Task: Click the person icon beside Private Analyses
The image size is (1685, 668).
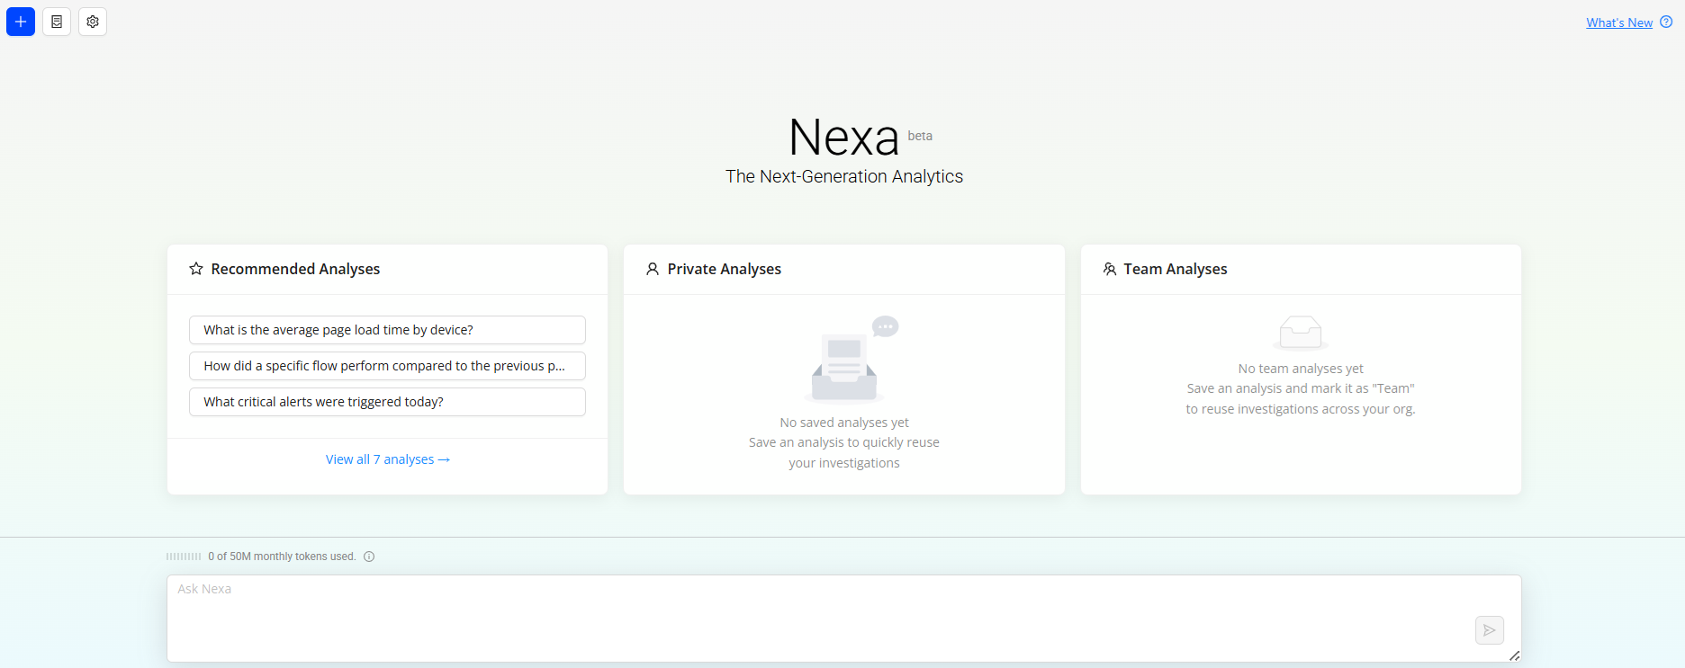Action: pyautogui.click(x=653, y=269)
